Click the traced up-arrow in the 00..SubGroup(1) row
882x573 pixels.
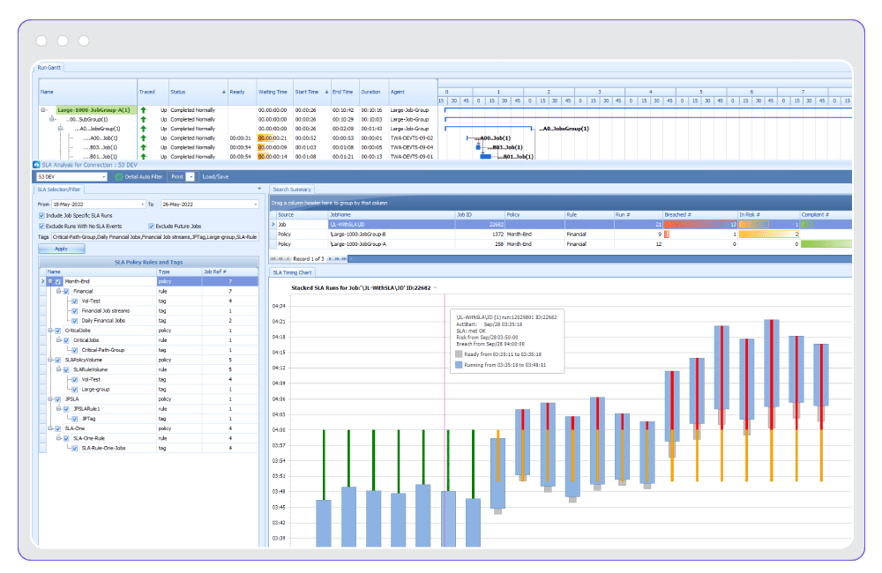(144, 119)
